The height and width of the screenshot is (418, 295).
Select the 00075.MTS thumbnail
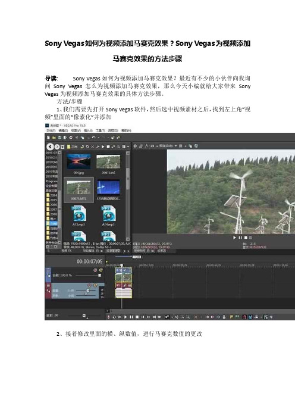(x=79, y=190)
